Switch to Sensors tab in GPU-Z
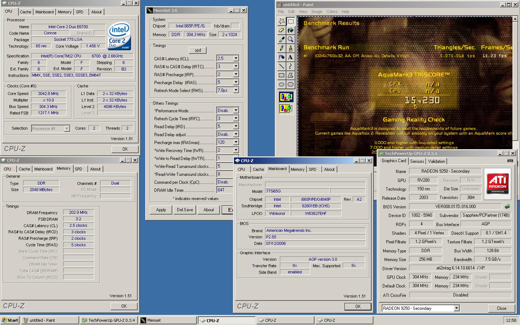 417,161
